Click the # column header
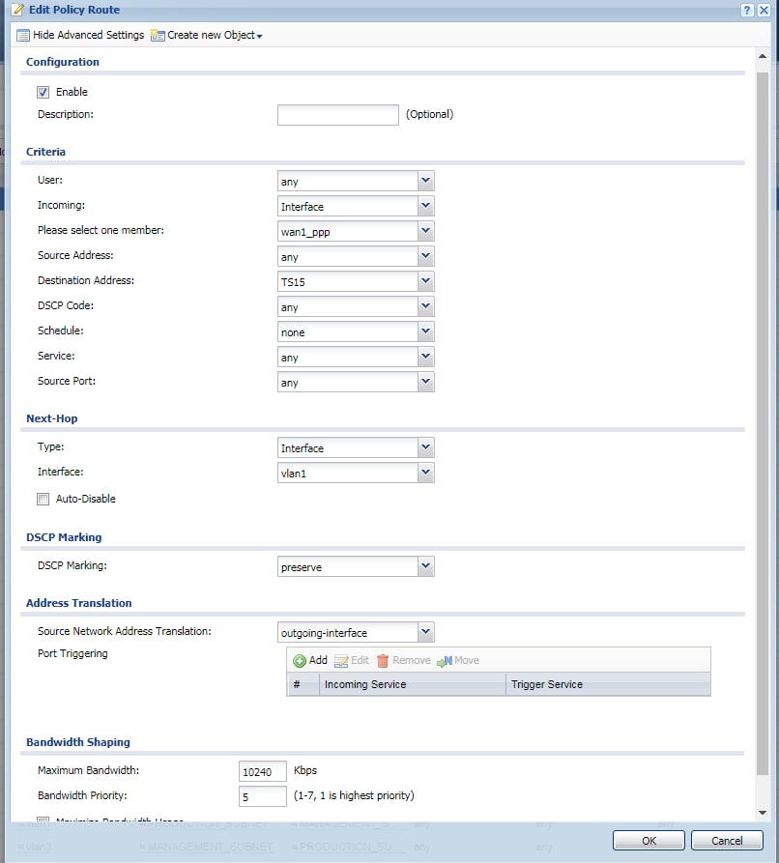 (x=303, y=684)
